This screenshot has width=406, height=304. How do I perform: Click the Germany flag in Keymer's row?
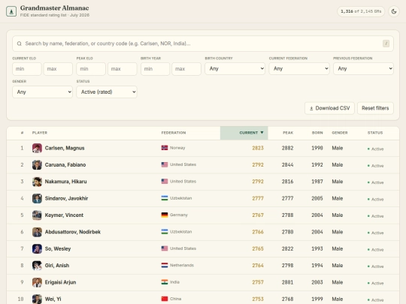click(165, 215)
